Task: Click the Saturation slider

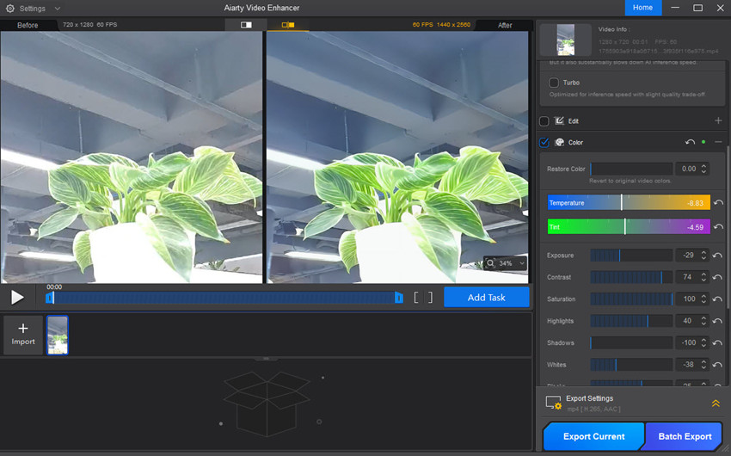Action: click(x=631, y=299)
